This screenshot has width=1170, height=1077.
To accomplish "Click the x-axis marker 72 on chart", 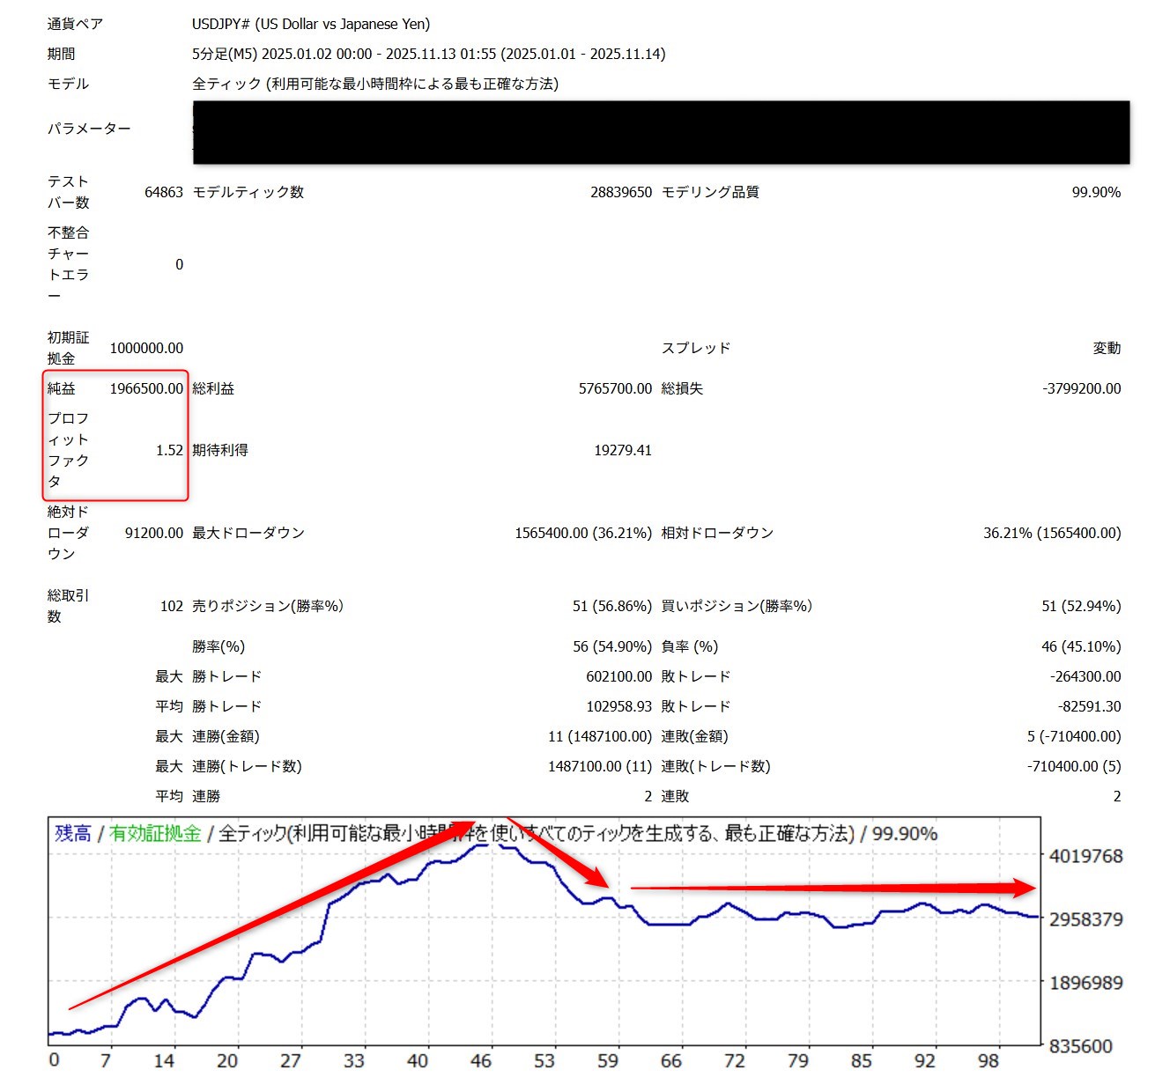I will pyautogui.click(x=734, y=1061).
